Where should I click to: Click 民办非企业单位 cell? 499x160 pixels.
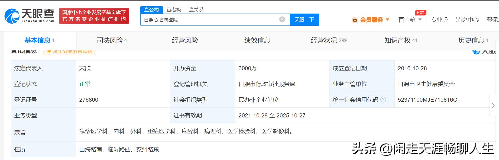pos(258,100)
